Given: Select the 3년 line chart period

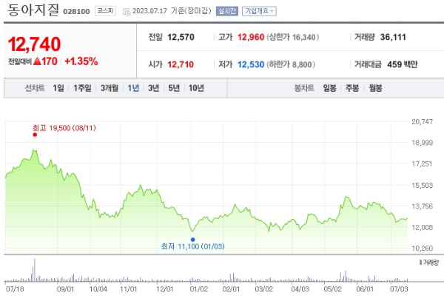Looking at the screenshot, I should click(x=153, y=88).
